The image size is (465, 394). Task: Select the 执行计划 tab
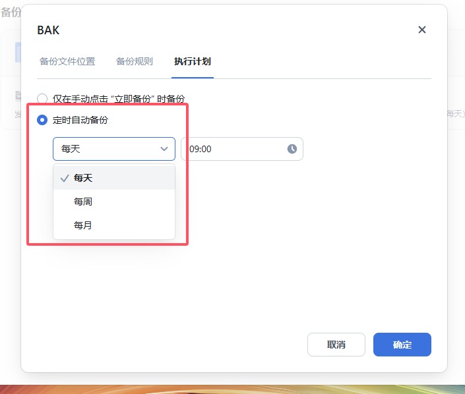(x=193, y=61)
